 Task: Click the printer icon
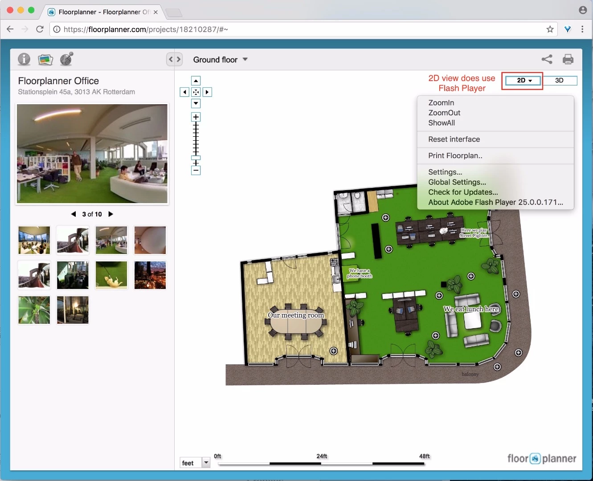point(568,59)
